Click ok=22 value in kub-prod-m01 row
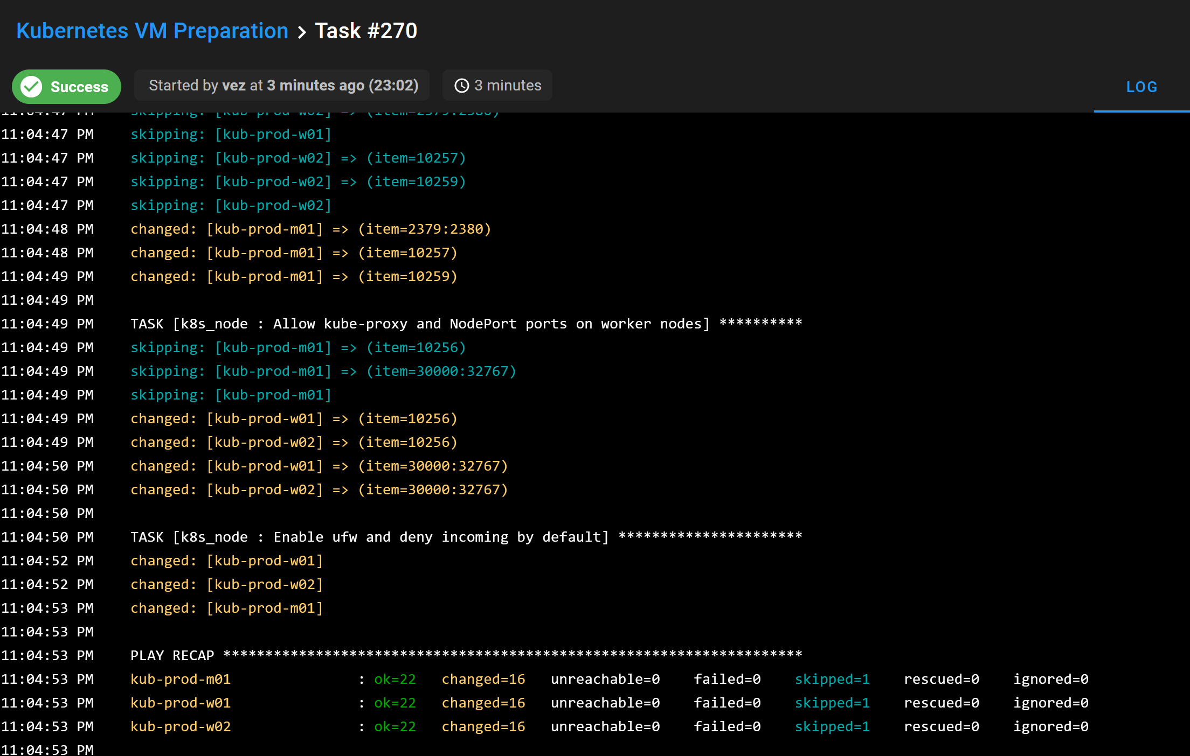The width and height of the screenshot is (1190, 756). point(395,679)
